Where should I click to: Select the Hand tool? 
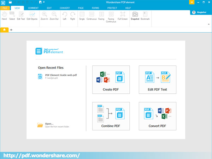pyautogui.click(x=4, y=16)
